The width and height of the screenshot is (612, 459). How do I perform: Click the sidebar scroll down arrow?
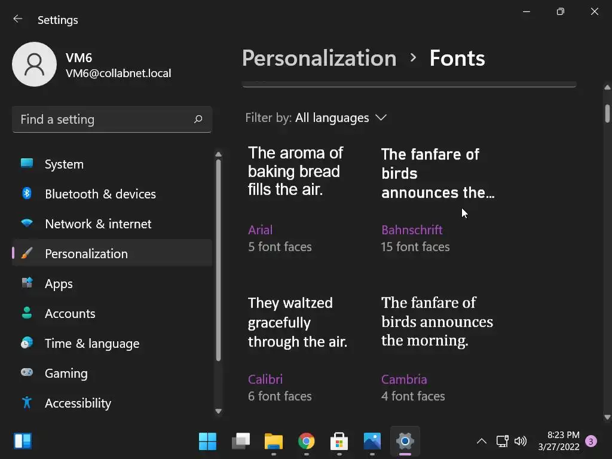coord(219,411)
